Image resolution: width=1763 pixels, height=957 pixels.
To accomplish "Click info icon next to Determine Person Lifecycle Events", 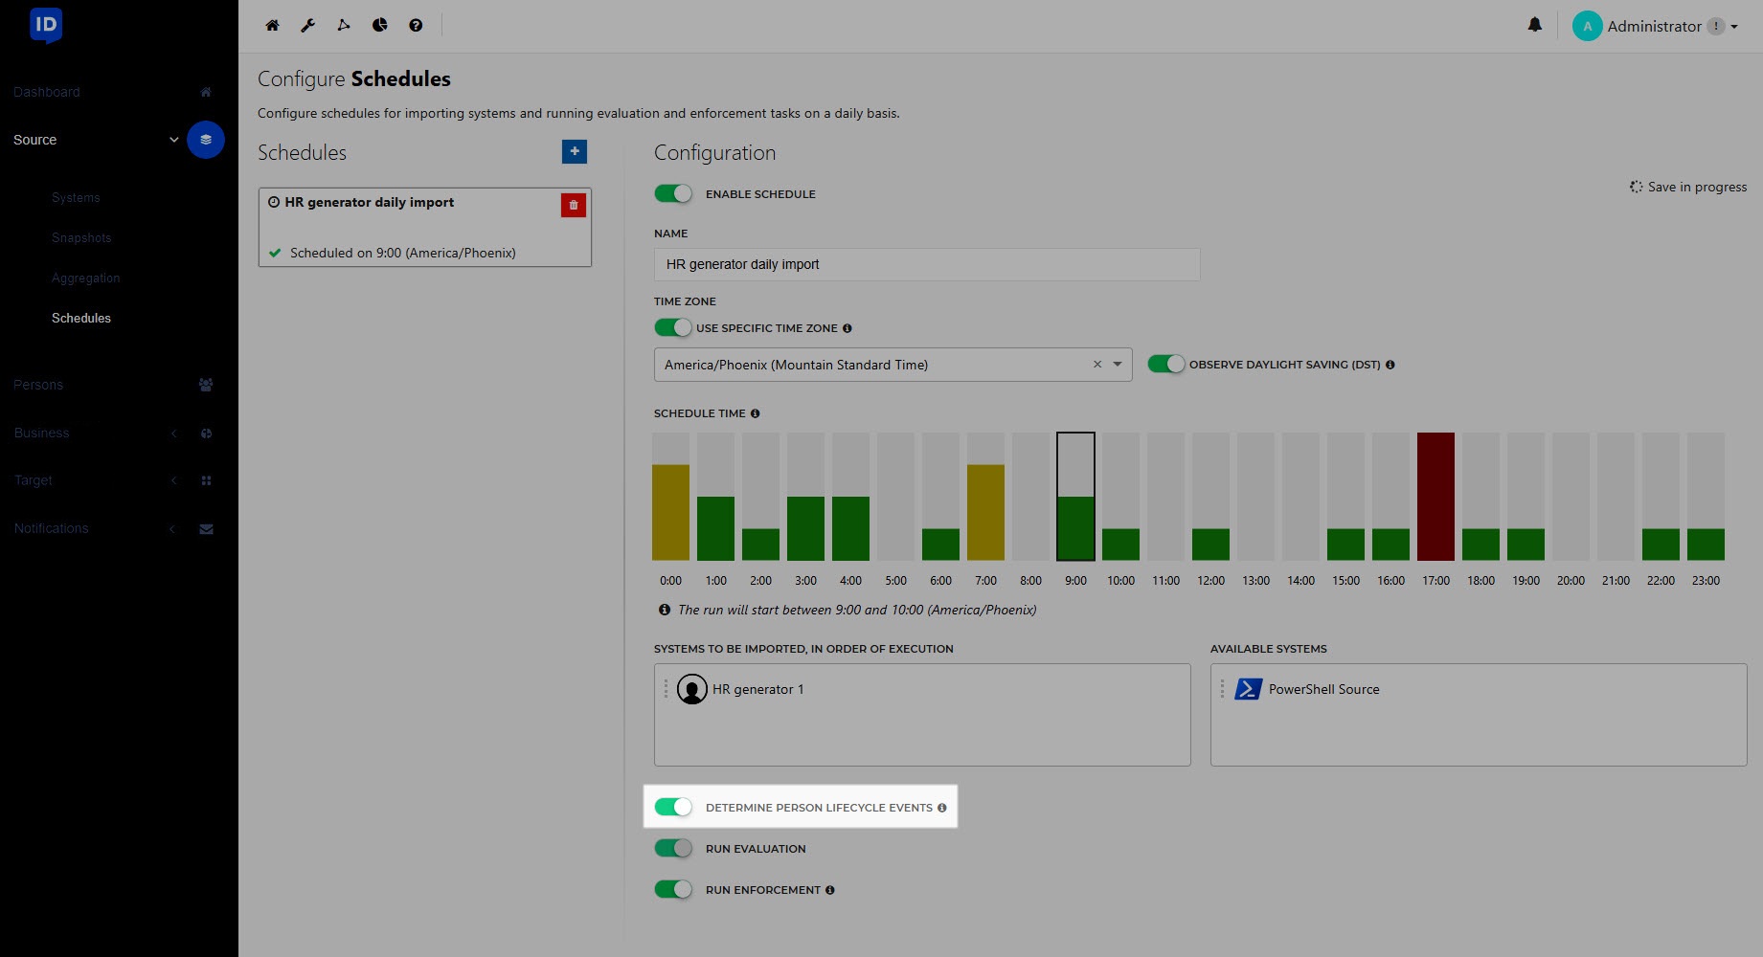I will [x=942, y=808].
